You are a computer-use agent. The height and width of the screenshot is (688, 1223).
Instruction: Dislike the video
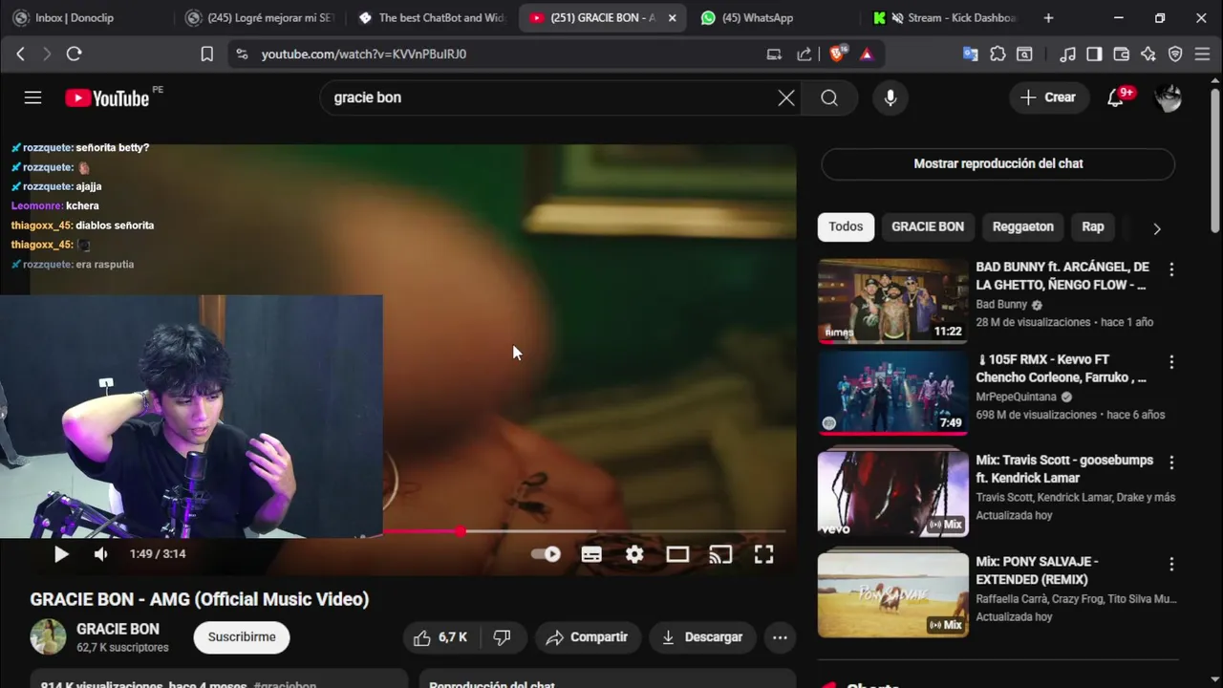pos(502,637)
